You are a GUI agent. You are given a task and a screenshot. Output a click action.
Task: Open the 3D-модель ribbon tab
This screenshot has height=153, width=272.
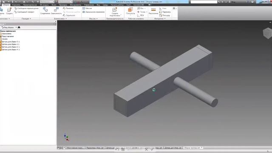click(44, 5)
